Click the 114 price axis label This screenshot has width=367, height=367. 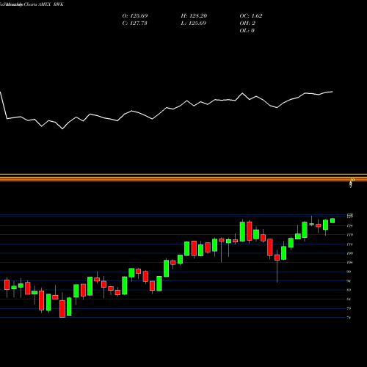[x=350, y=244]
